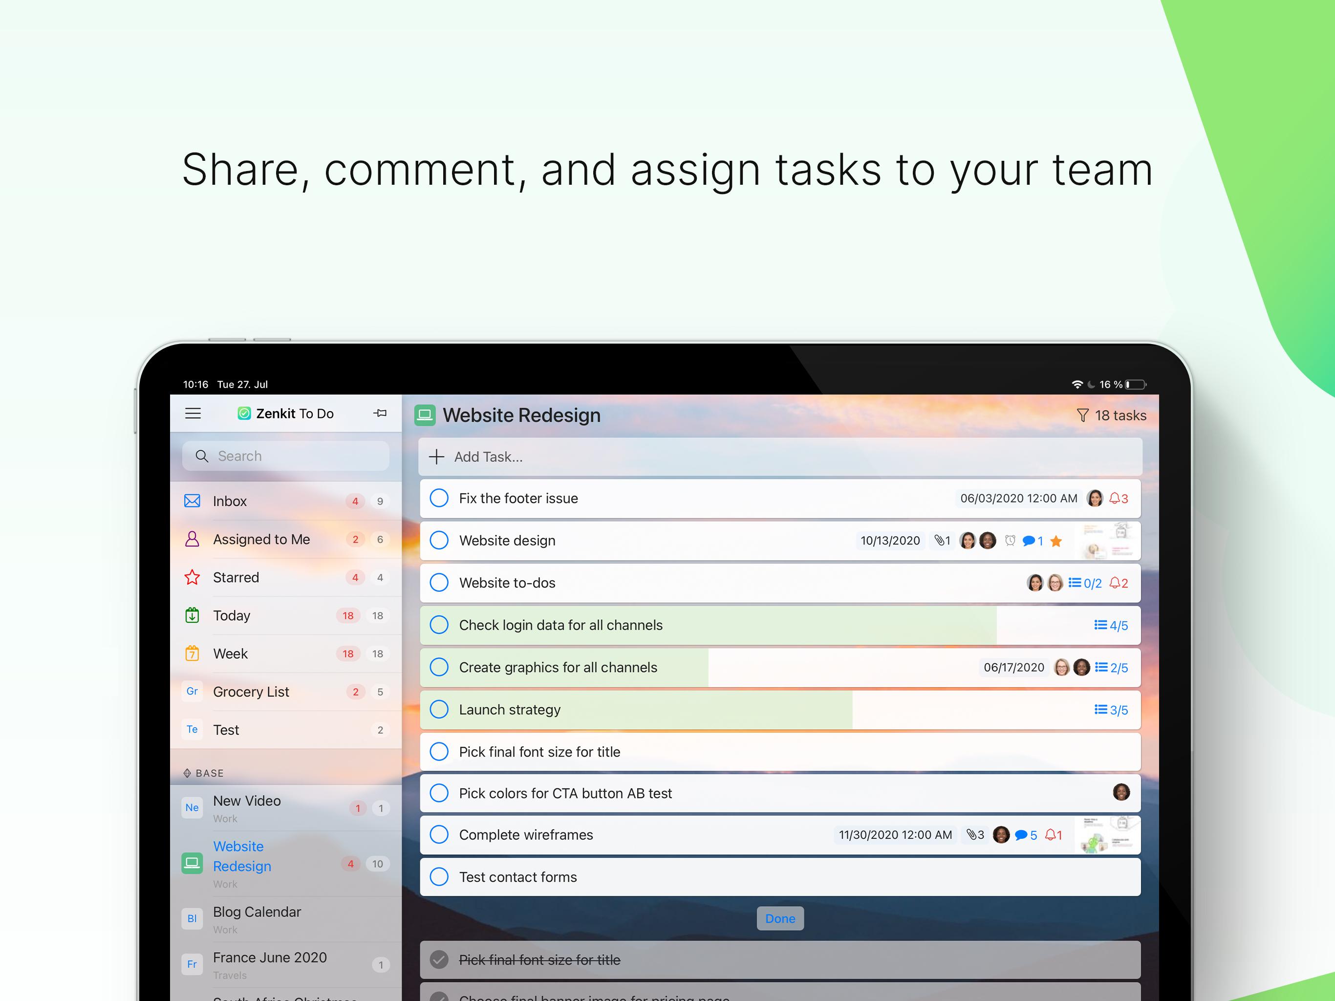
Task: Select the Blog Calendar project entry
Action: (x=258, y=917)
